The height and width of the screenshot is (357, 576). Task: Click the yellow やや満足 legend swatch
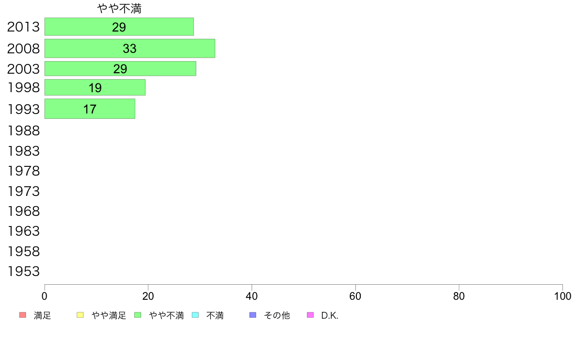[x=80, y=315]
